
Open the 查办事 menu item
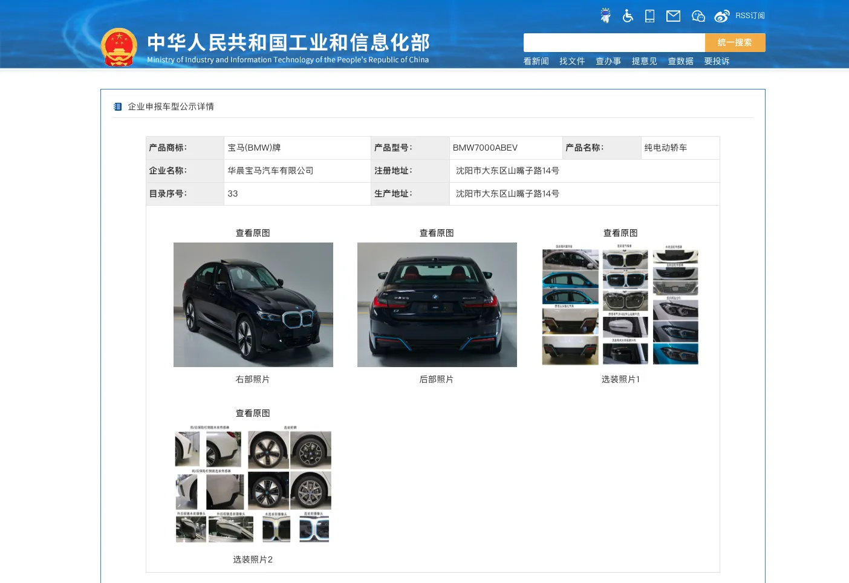[x=608, y=61]
